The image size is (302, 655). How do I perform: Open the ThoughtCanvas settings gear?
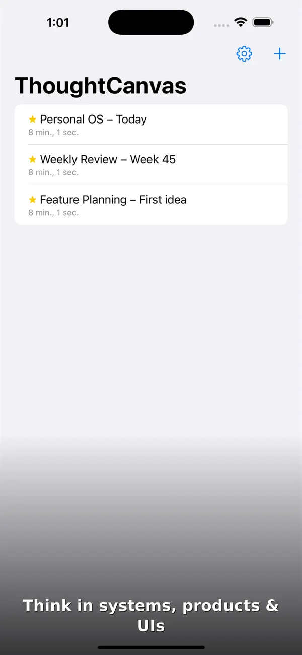coord(244,54)
